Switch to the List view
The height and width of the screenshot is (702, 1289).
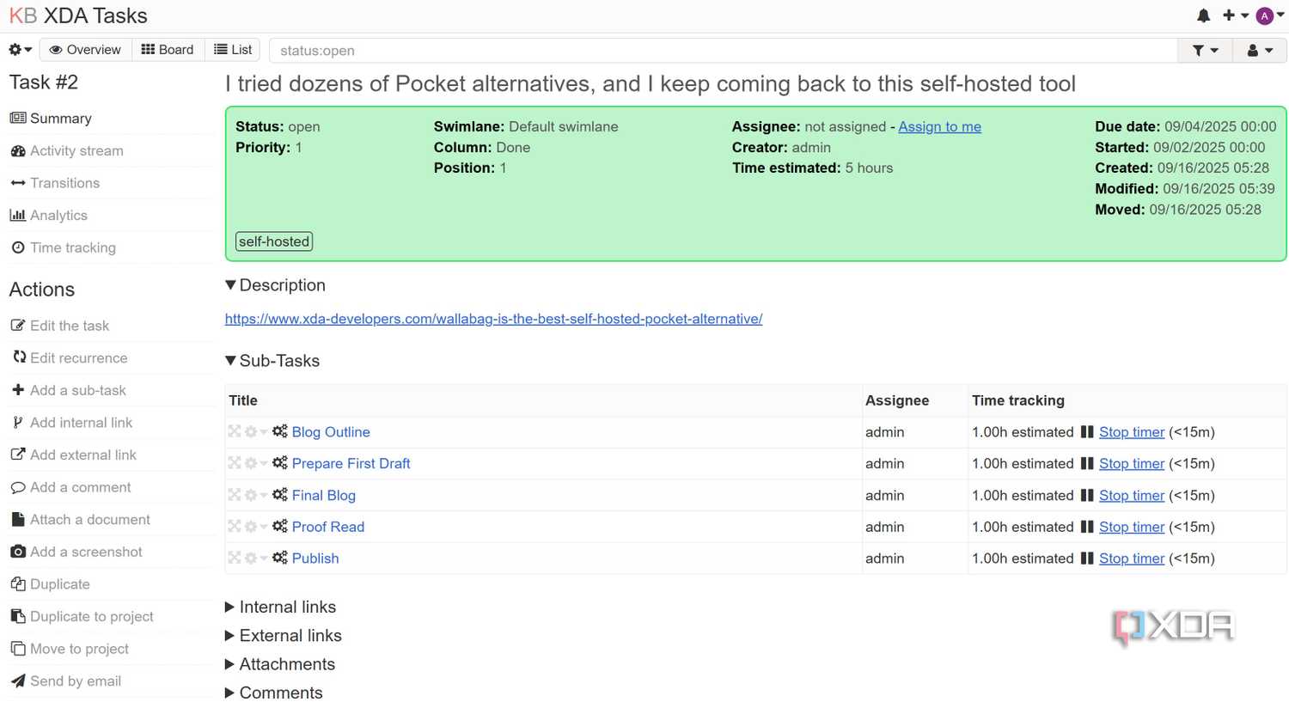[233, 50]
